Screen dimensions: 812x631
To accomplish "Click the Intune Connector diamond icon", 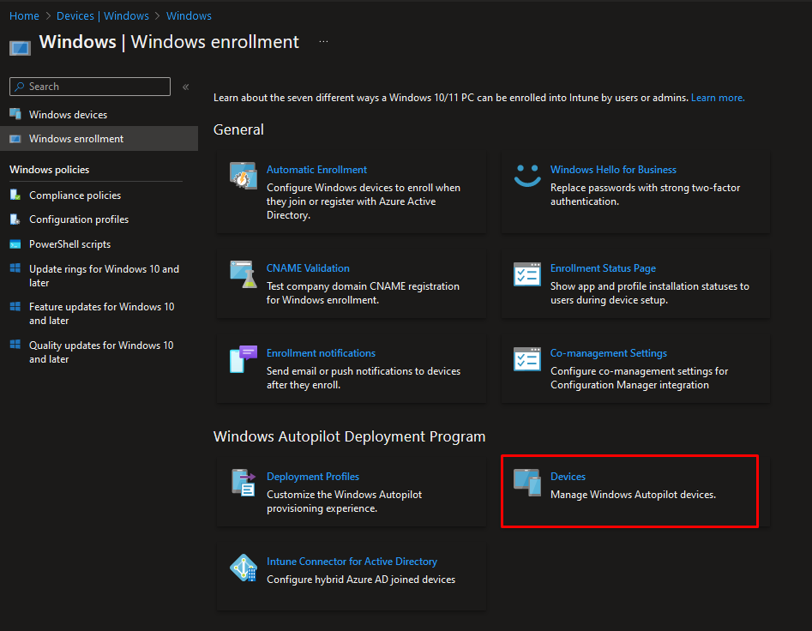I will [244, 568].
